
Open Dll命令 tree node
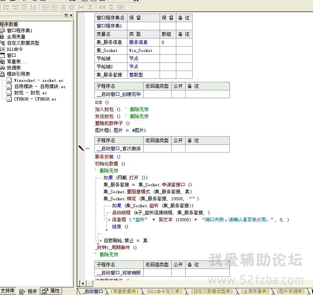pyautogui.click(x=15, y=49)
